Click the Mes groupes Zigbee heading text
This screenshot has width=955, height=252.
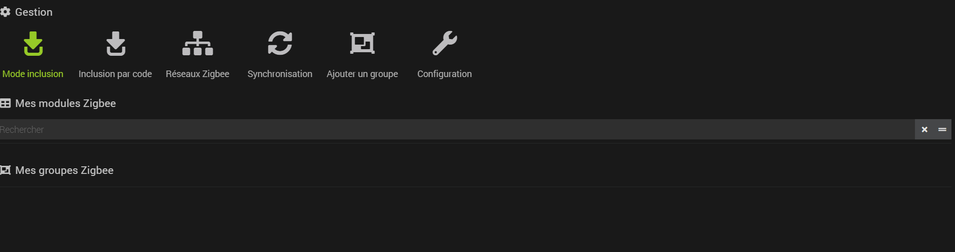[x=64, y=170]
